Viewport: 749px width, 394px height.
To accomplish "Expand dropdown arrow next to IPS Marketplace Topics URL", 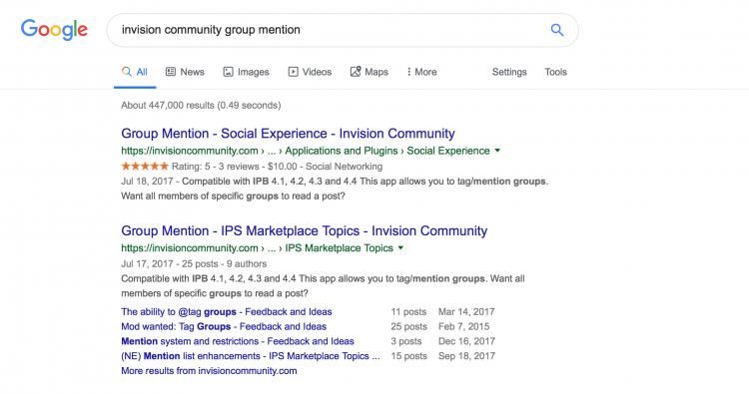I will pos(400,248).
